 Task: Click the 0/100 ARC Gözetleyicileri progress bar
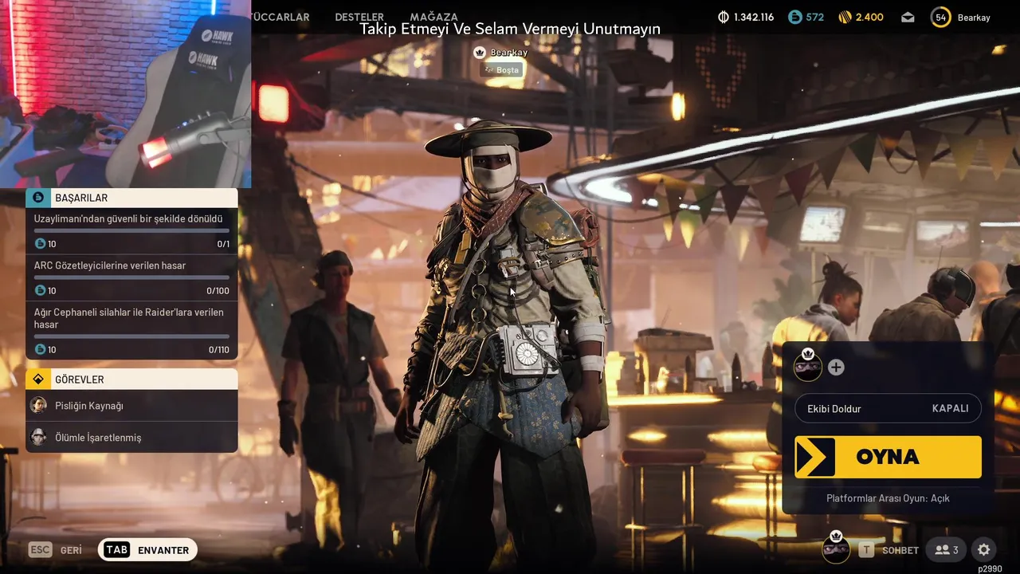coord(131,277)
